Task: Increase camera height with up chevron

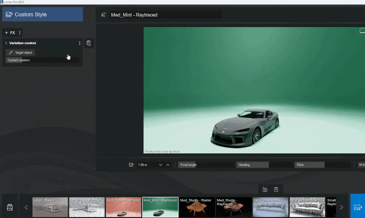Action: 168,165
